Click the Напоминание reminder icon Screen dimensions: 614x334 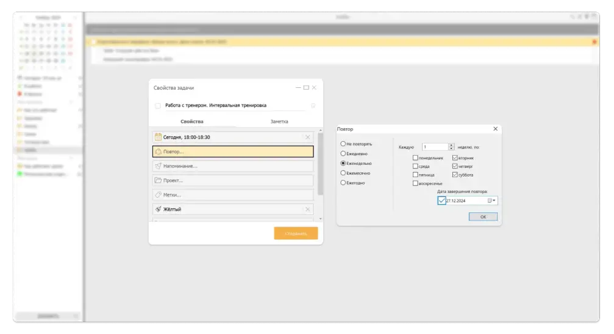pos(158,166)
